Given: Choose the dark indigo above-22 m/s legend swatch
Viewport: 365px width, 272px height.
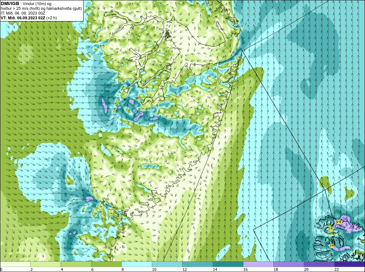Looking at the screenshot, I should pos(350,264).
